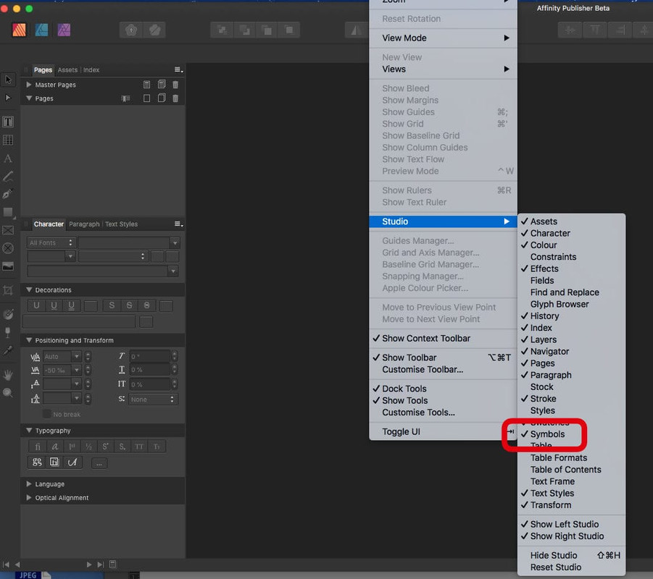
Task: Select the Colour Picker tool
Action: [x=8, y=351]
